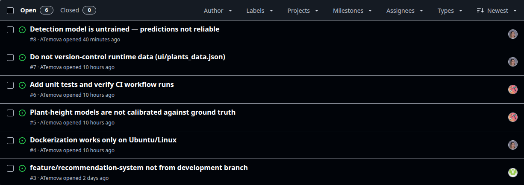Image resolution: width=524 pixels, height=185 pixels.
Task: Open issue 'Do not version-control runtime data'
Action: 127,57
